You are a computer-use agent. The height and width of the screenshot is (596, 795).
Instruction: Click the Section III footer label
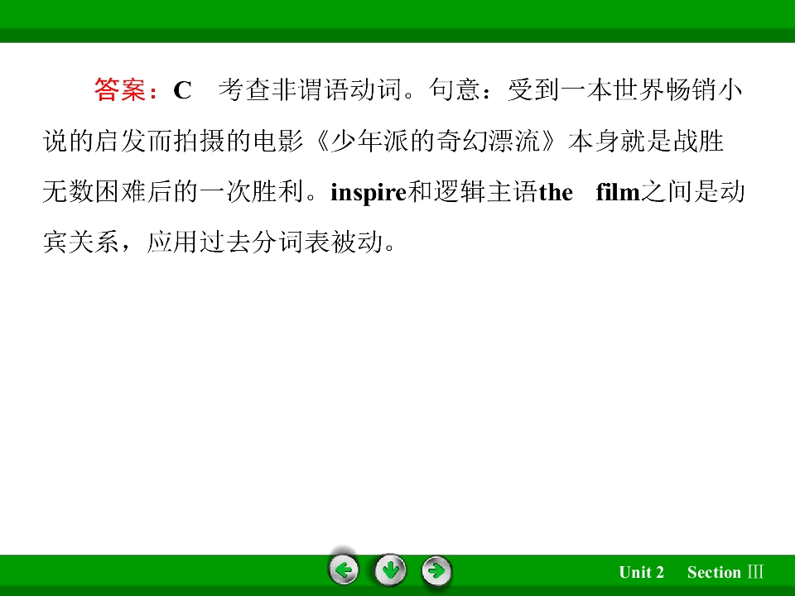(725, 572)
